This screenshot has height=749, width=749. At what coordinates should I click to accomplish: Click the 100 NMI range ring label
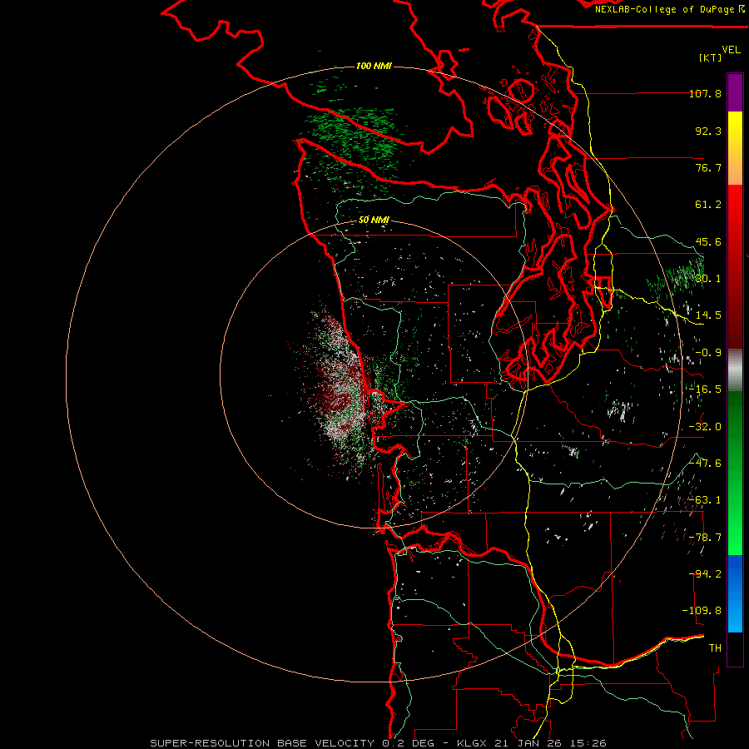(374, 66)
